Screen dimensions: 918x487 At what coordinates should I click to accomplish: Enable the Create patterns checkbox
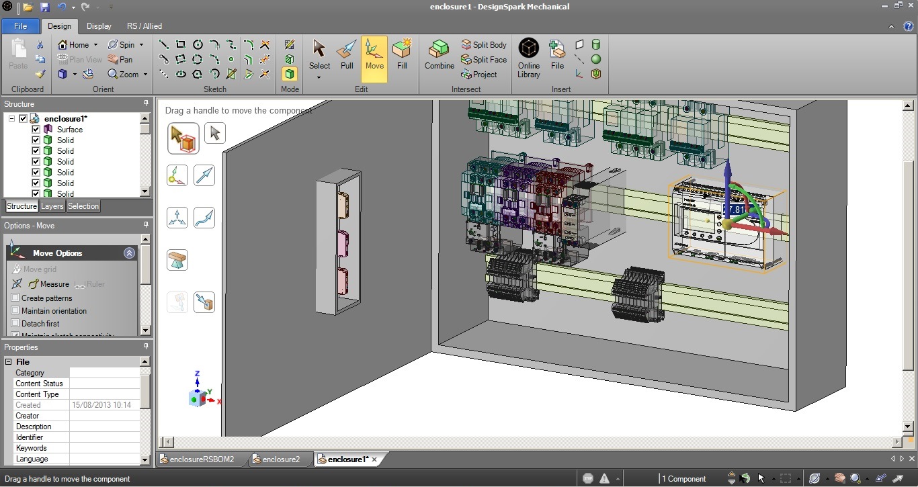click(15, 298)
